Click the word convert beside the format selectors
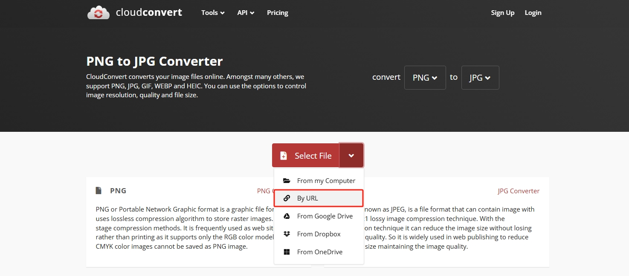Screen dimensions: 629x276 point(386,77)
